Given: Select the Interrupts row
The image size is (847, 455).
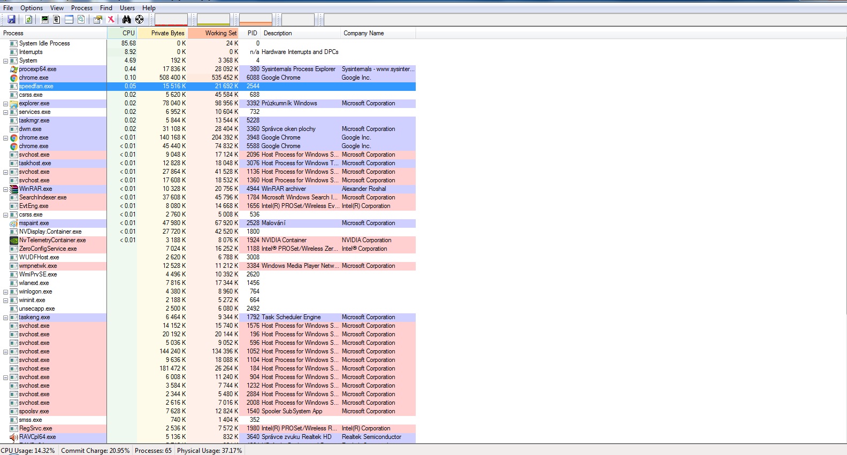Looking at the screenshot, I should click(x=208, y=52).
